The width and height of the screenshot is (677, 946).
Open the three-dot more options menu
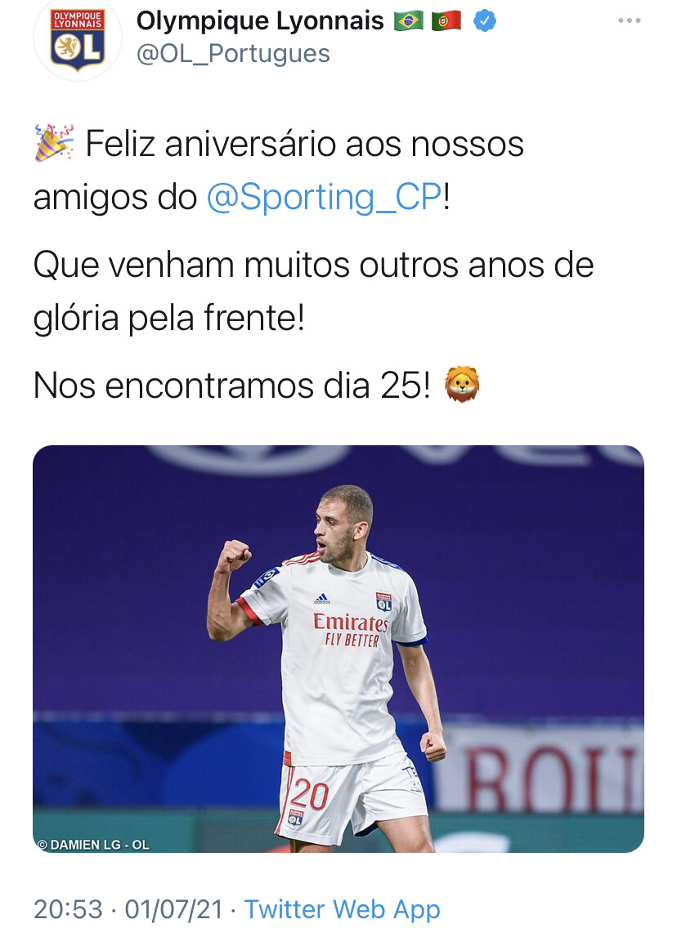point(630,20)
